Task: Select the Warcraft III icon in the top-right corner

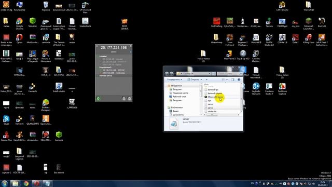Action: tap(309, 6)
